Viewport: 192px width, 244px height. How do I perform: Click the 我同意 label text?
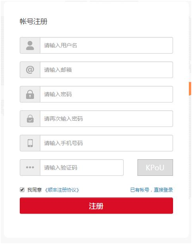coord(34,190)
